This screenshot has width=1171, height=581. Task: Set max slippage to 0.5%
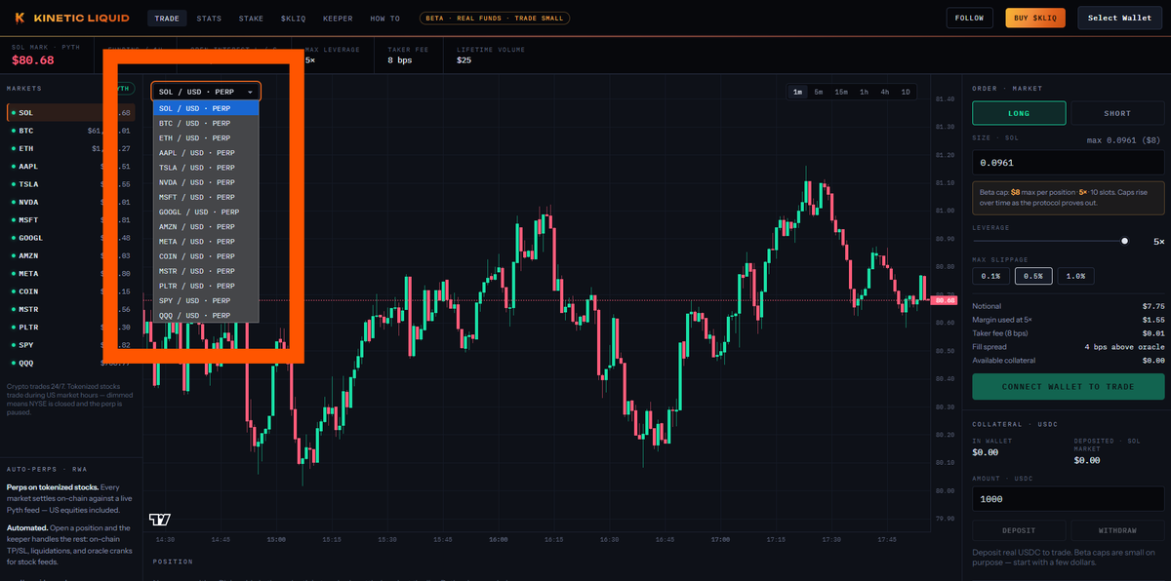coord(1033,276)
